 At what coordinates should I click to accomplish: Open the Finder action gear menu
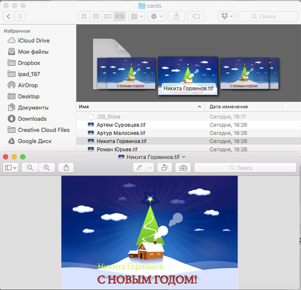157,16
